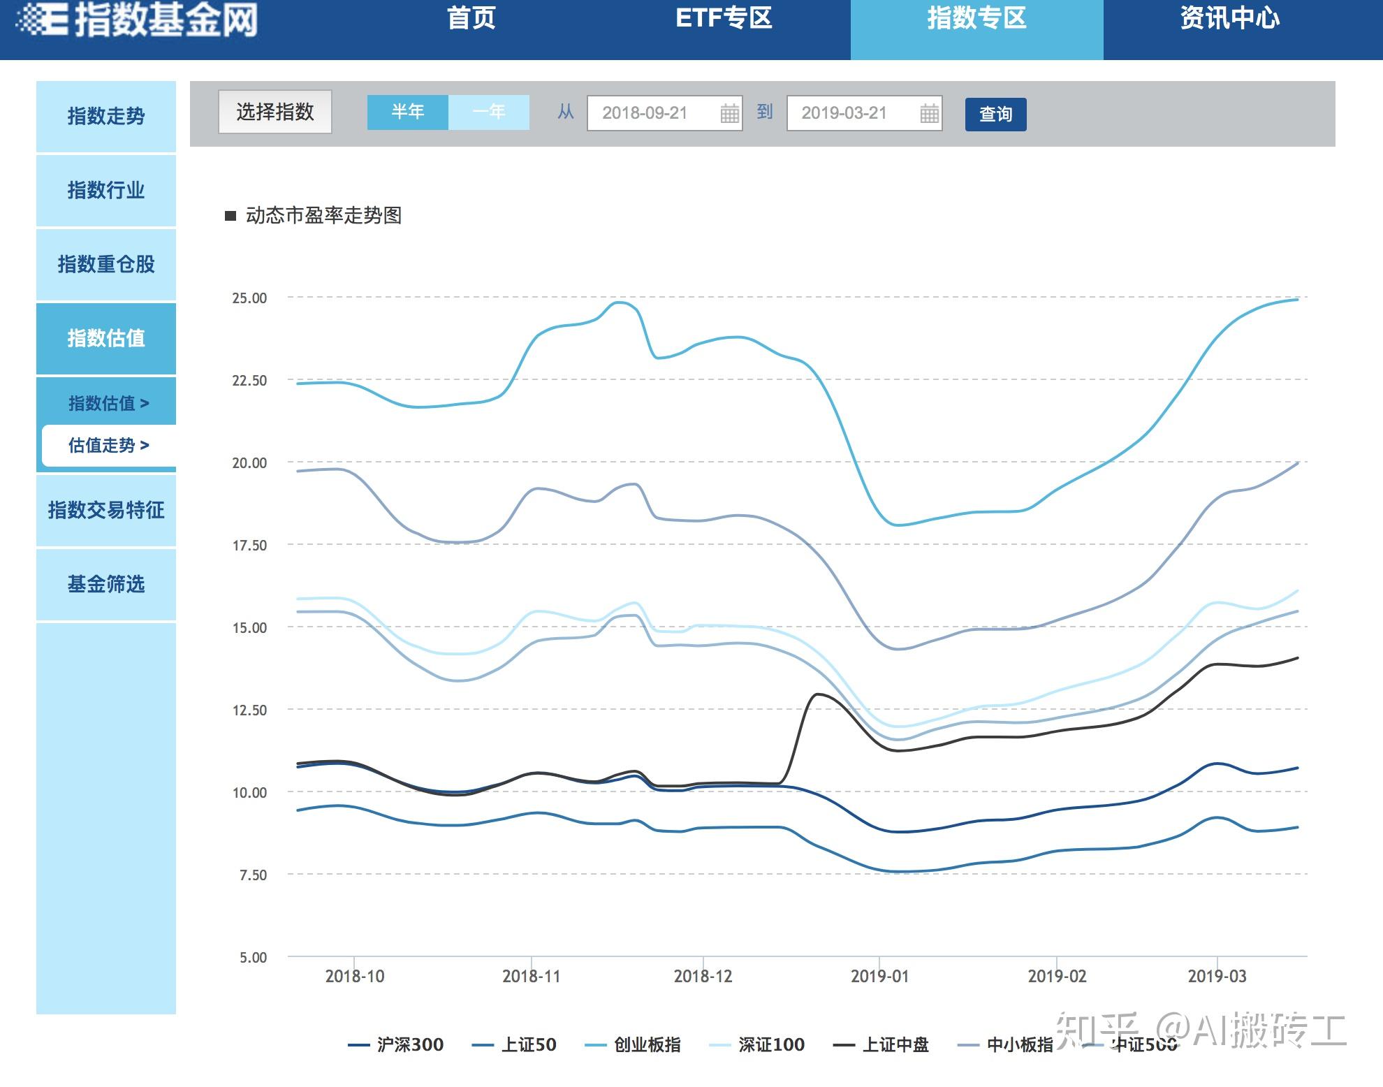Click the 2018-09-21 start date field

(x=645, y=113)
